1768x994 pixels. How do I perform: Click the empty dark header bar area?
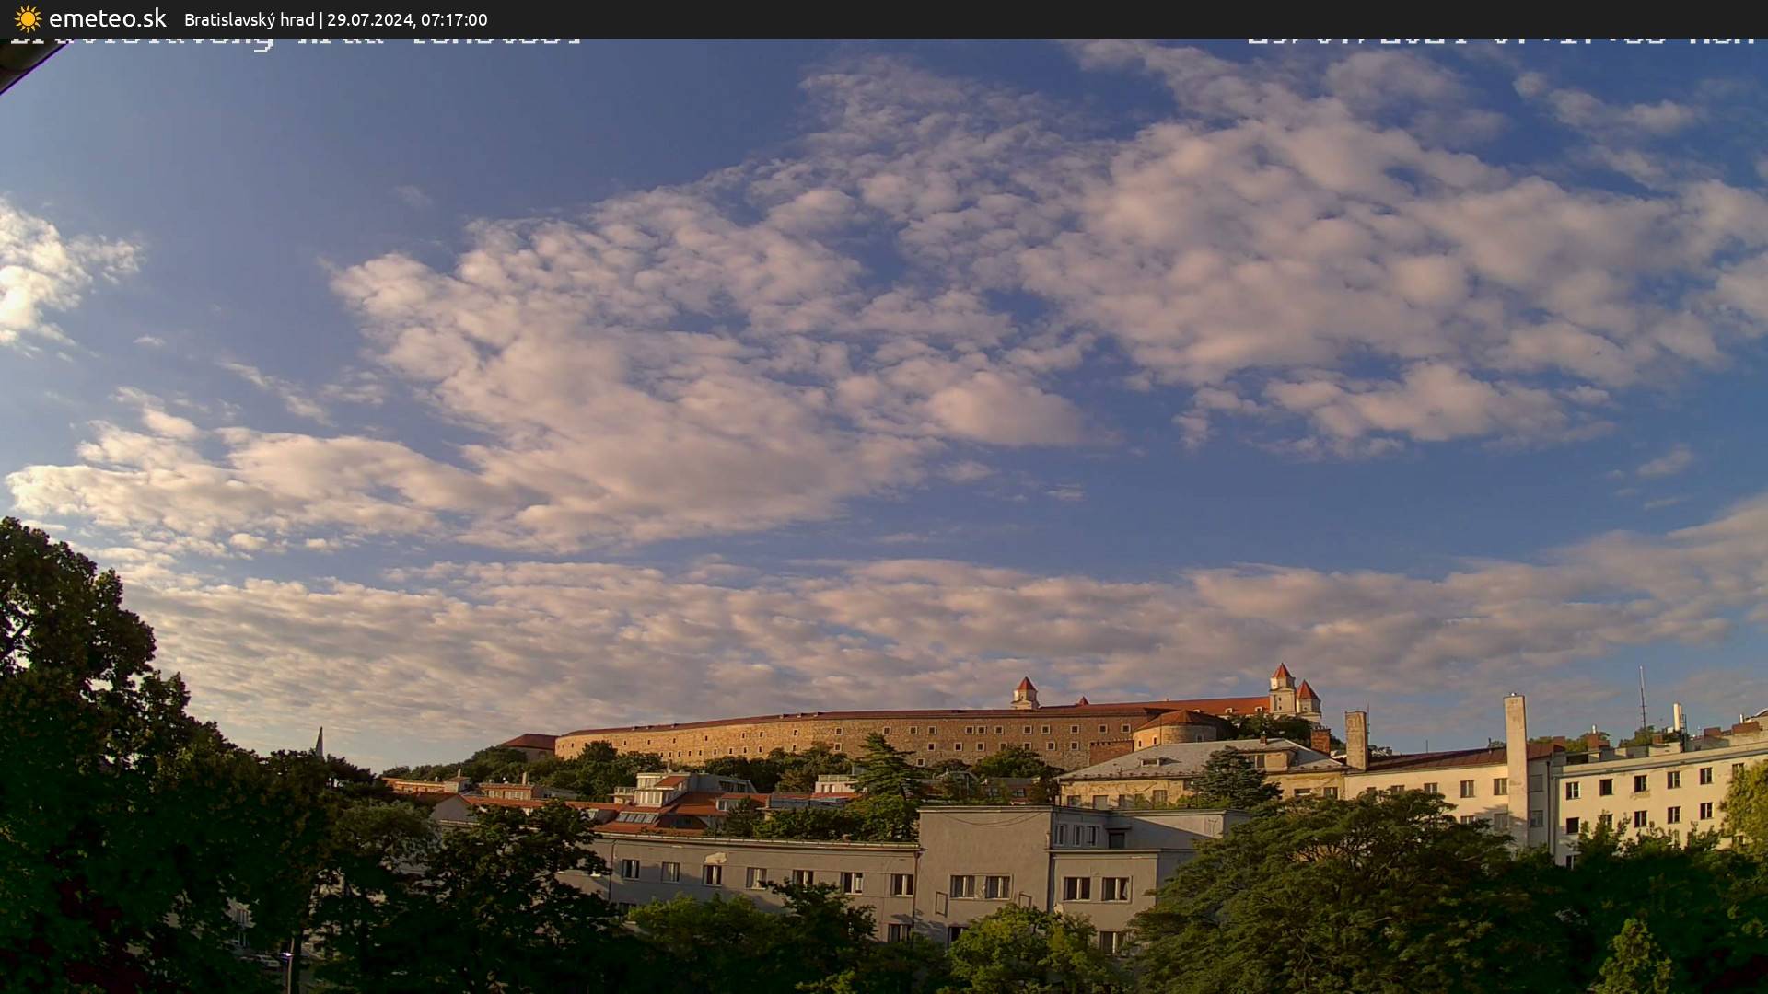click(1105, 18)
